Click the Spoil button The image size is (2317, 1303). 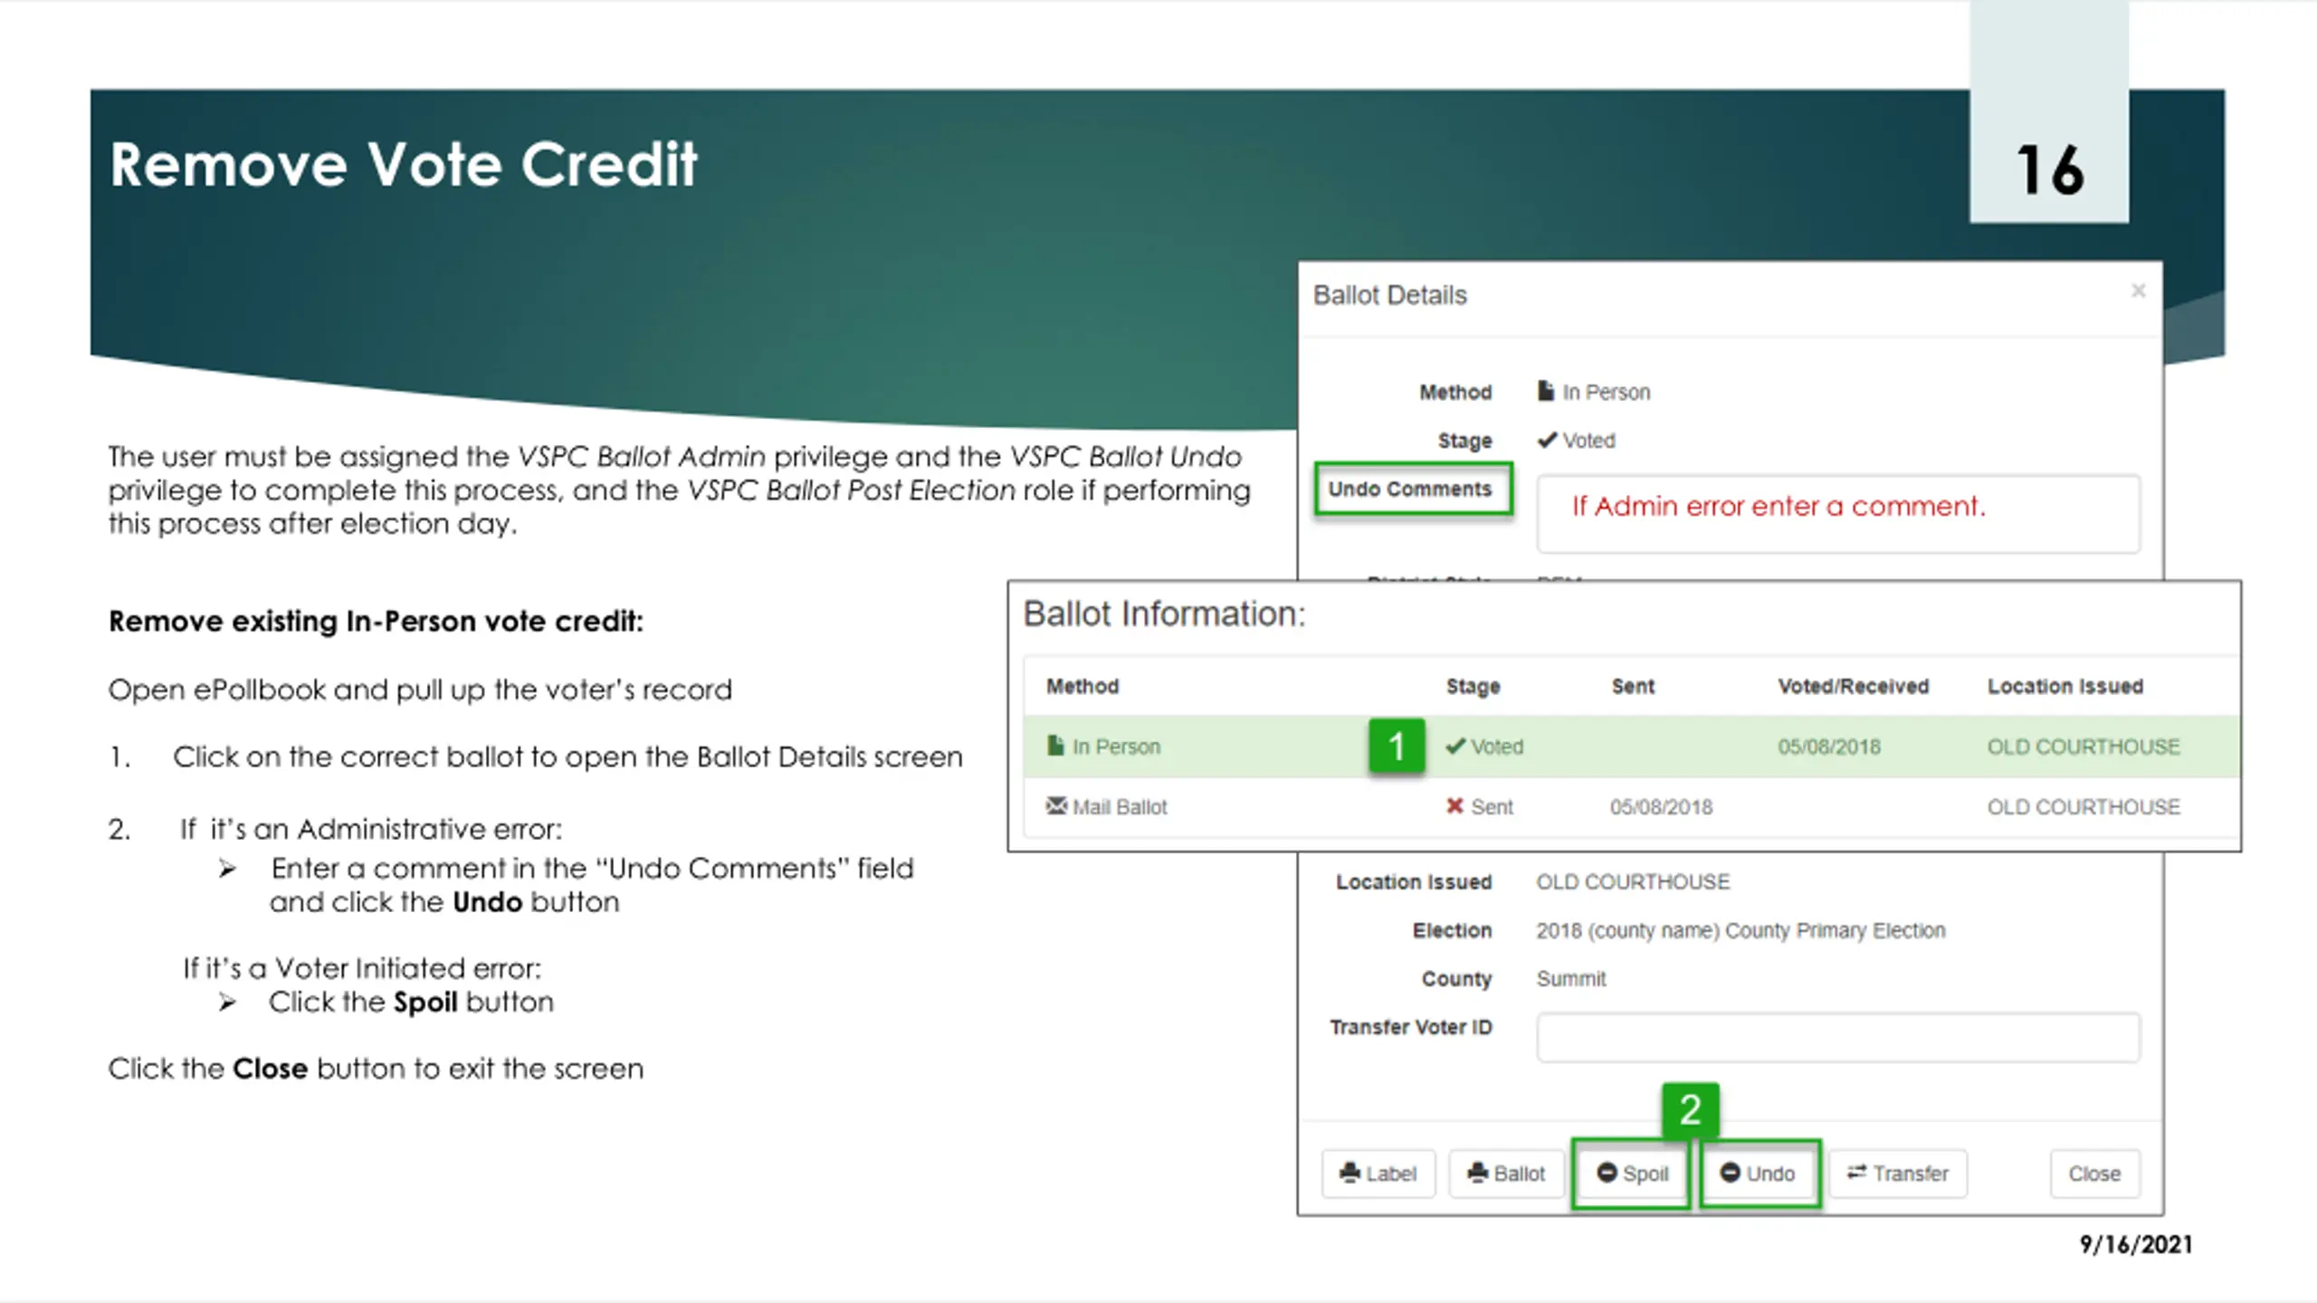pyautogui.click(x=1632, y=1174)
